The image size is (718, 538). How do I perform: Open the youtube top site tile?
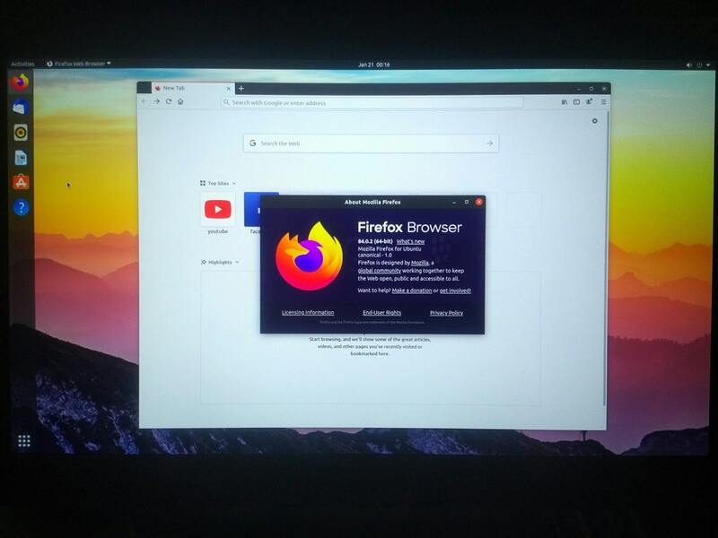click(217, 209)
